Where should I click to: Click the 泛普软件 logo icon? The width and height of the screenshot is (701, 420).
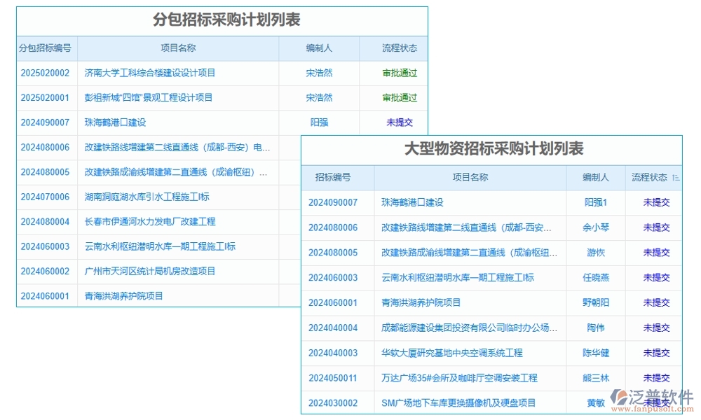(618, 398)
